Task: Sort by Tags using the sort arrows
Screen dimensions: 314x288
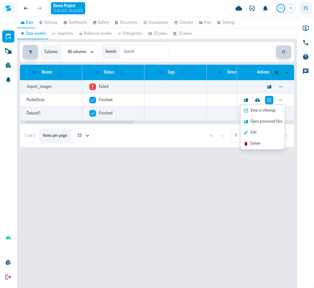Action: (x=182, y=72)
